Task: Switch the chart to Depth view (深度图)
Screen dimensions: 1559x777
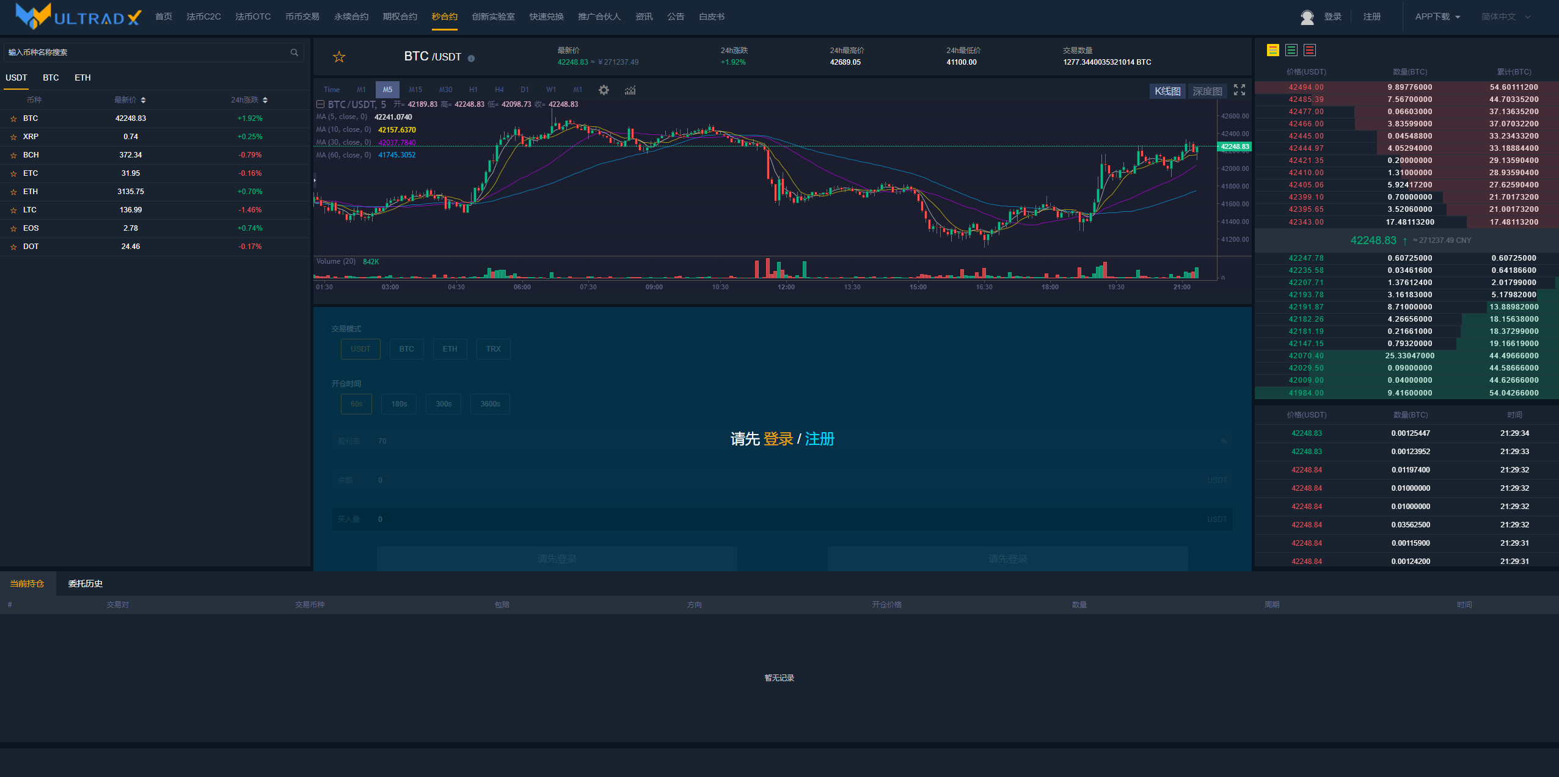Action: tap(1207, 92)
